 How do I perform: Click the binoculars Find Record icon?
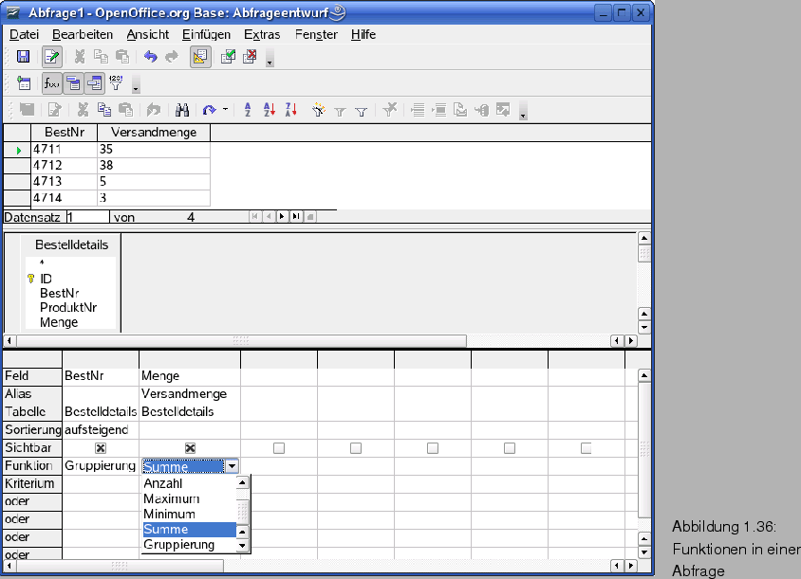click(183, 110)
